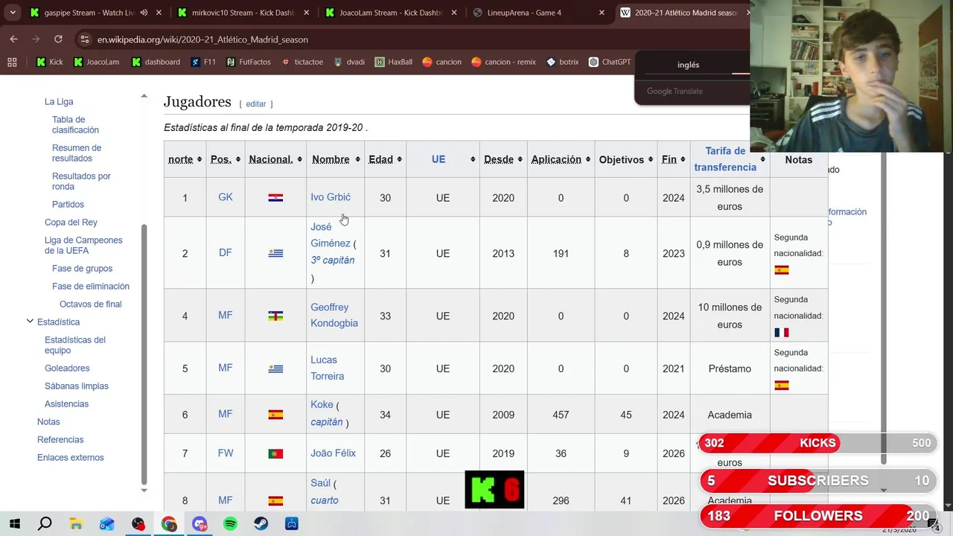This screenshot has width=953, height=536.
Task: Open the site information icon in address bar
Action: [84, 39]
